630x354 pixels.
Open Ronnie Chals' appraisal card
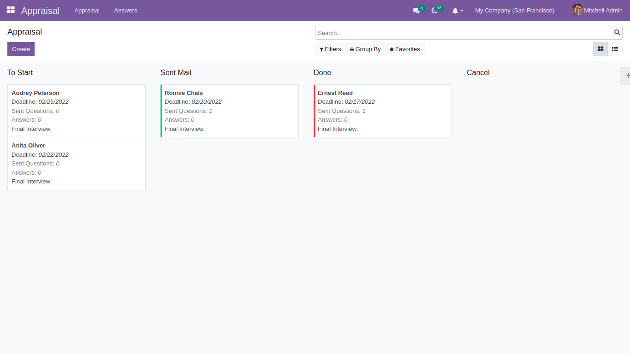[229, 111]
